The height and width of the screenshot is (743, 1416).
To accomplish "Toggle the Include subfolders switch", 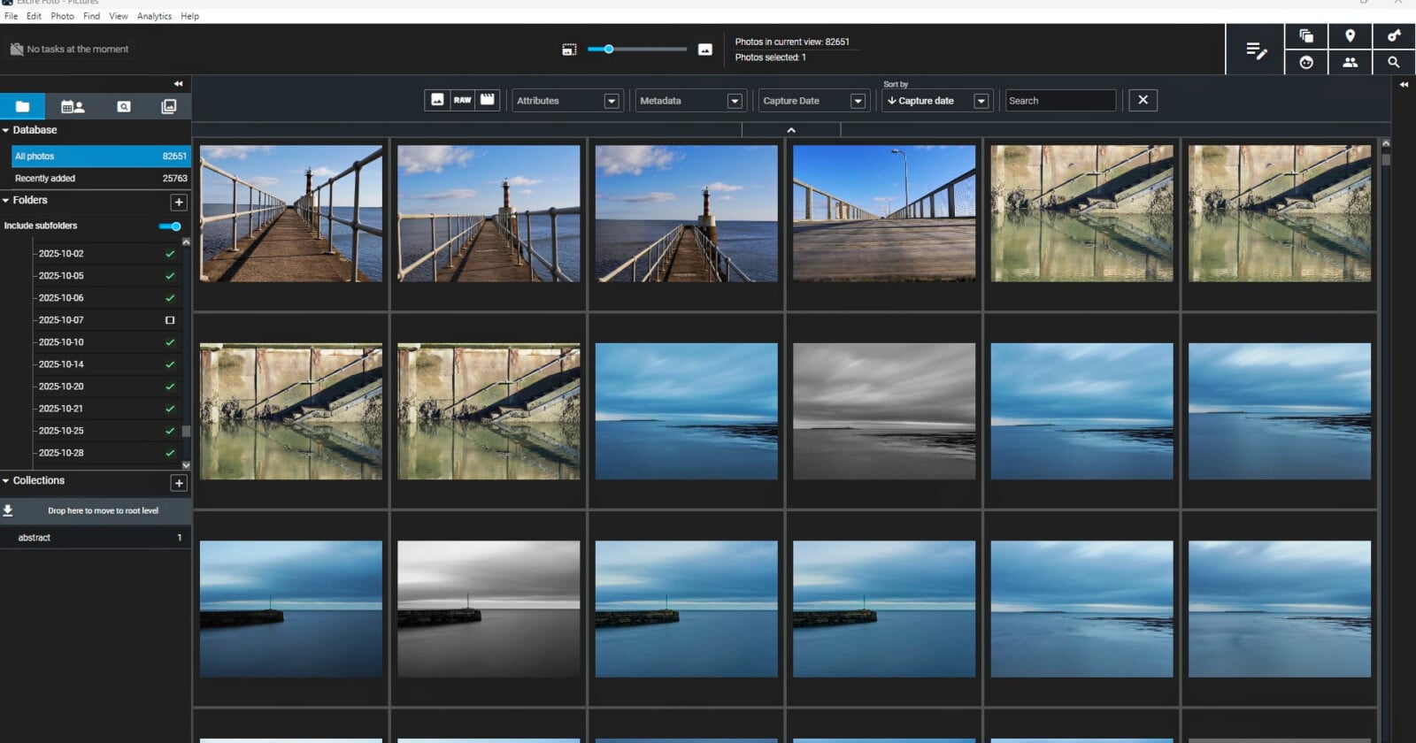I will 171,226.
